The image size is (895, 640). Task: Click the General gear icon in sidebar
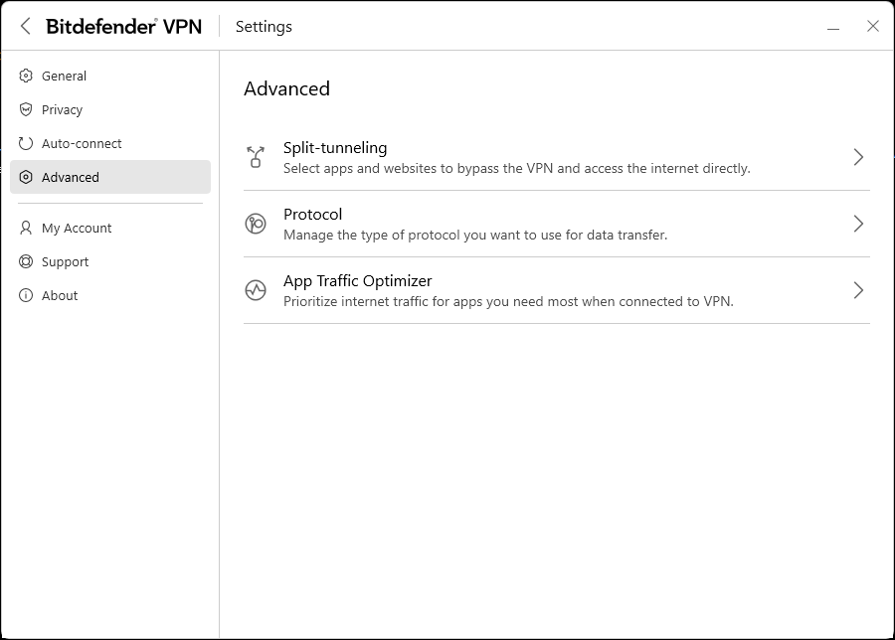coord(26,76)
